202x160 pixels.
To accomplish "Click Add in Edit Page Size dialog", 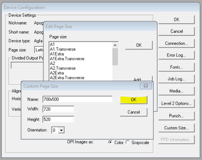I will pos(139,78).
